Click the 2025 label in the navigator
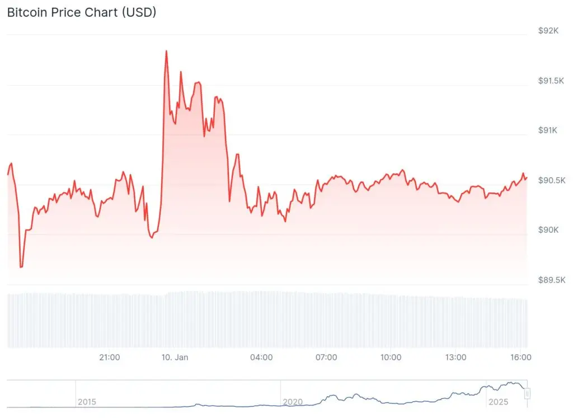Viewport: 573px width, 418px height. click(497, 402)
